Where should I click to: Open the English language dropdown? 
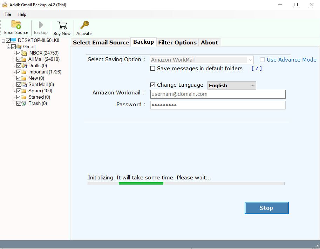pyautogui.click(x=232, y=85)
